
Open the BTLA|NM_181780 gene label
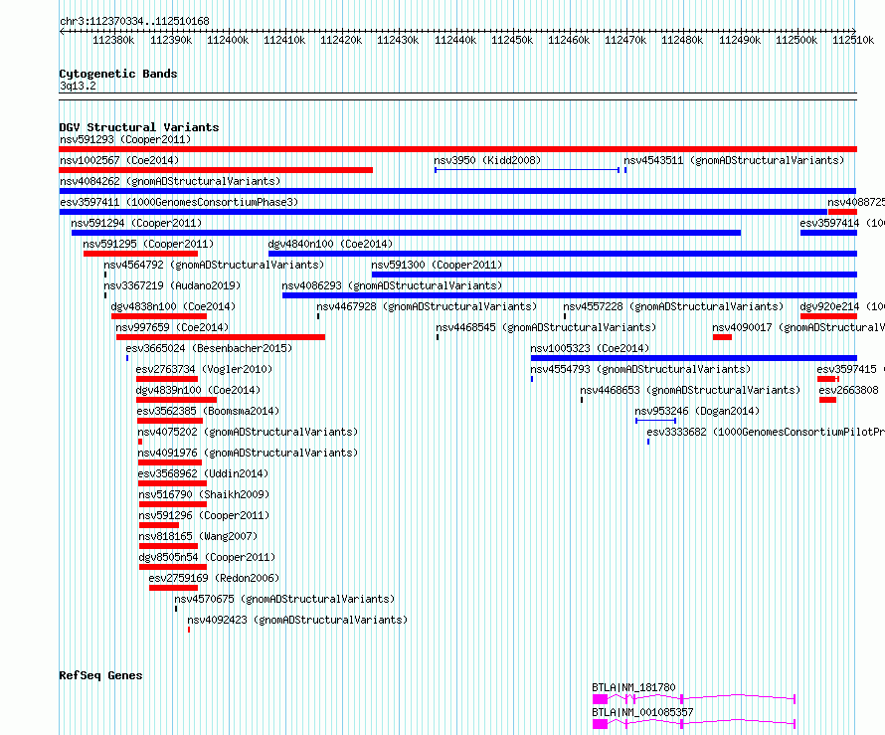pos(633,687)
